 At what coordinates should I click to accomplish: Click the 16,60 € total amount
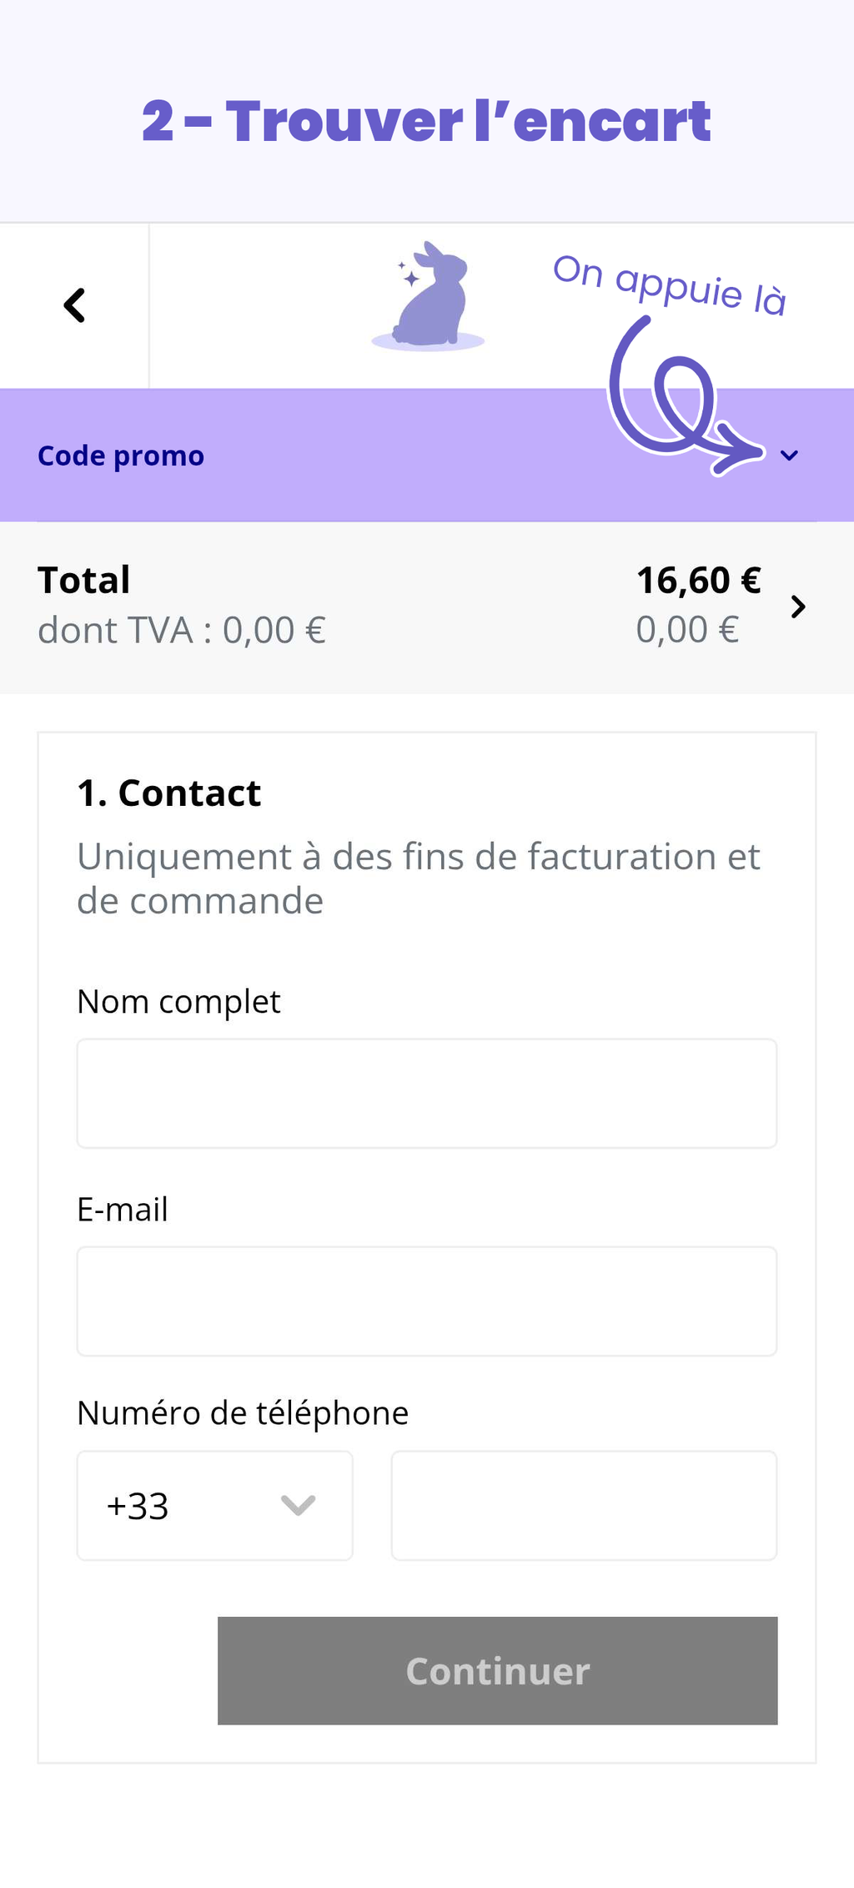[x=698, y=580]
